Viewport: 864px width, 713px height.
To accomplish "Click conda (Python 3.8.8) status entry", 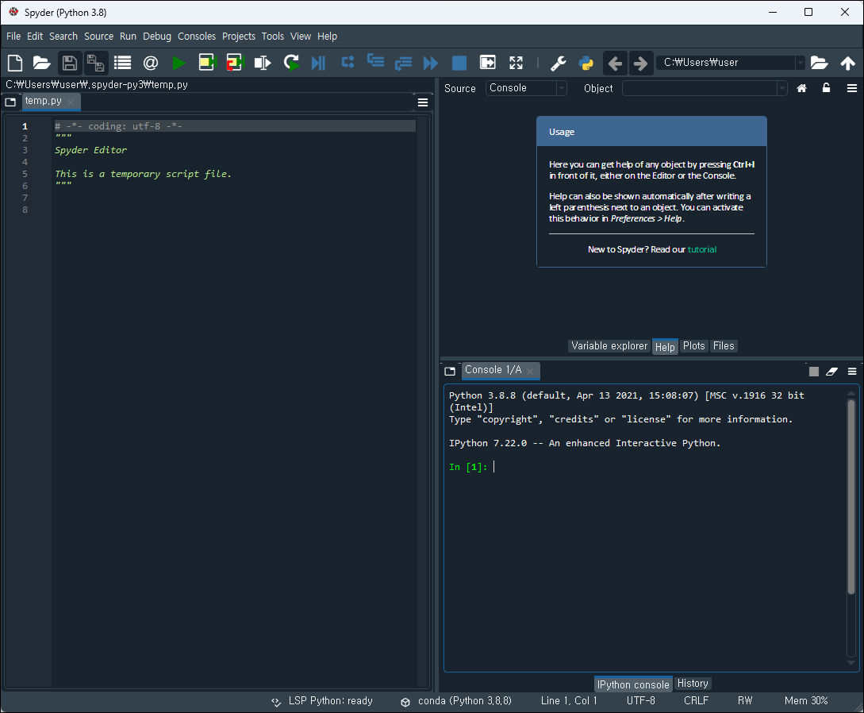I will point(455,701).
